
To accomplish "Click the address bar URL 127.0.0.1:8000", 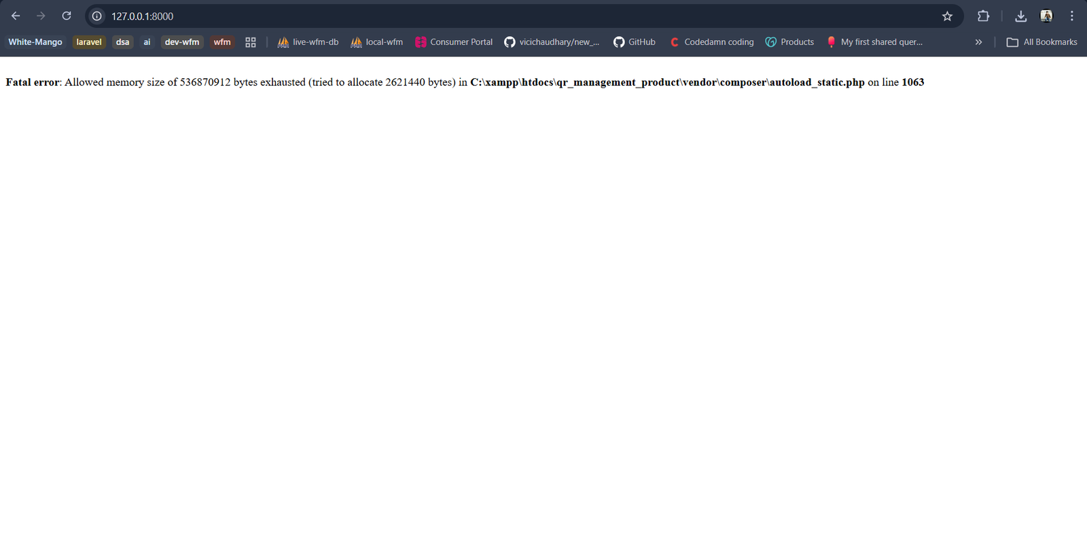I will pyautogui.click(x=143, y=16).
